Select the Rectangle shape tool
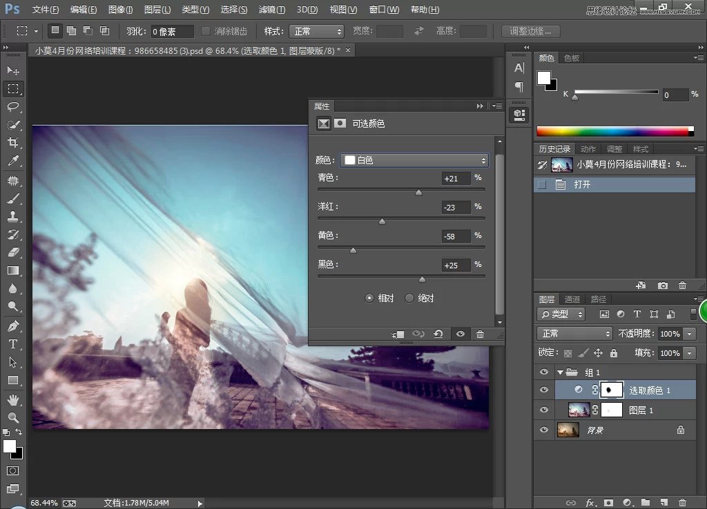 pos(13,381)
